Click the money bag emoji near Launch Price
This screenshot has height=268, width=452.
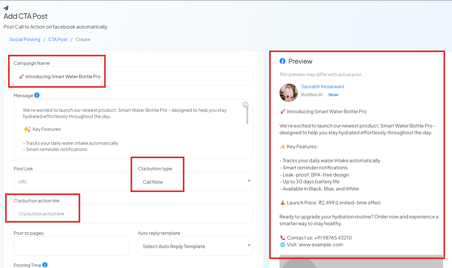coord(282,203)
